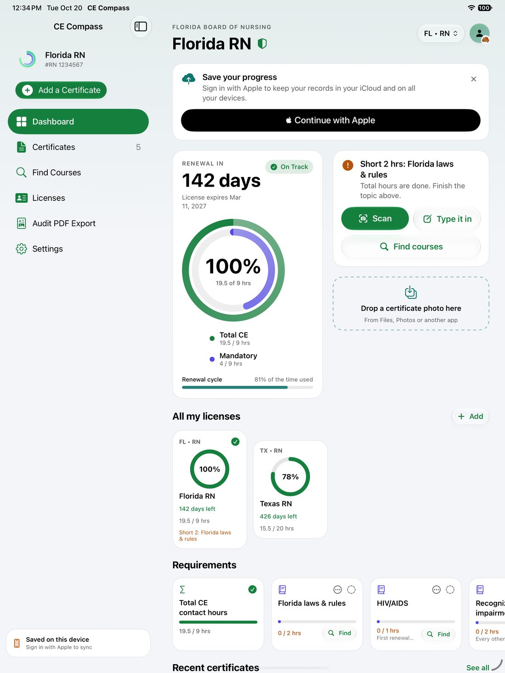Click the battery indicator in status bar
This screenshot has width=505, height=673.
[x=485, y=8]
